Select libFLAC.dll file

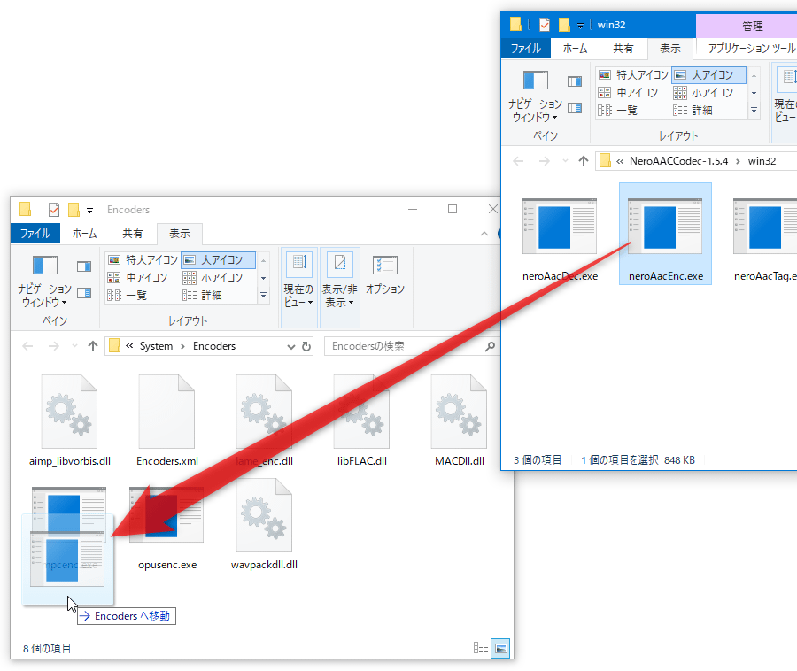coord(362,420)
